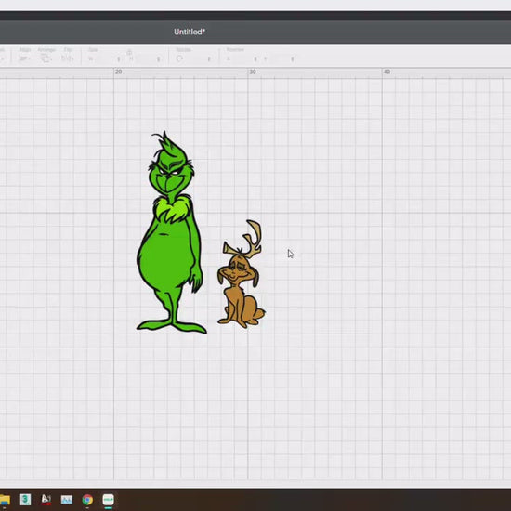Click the Position X input field
This screenshot has width=511, height=511.
242,59
